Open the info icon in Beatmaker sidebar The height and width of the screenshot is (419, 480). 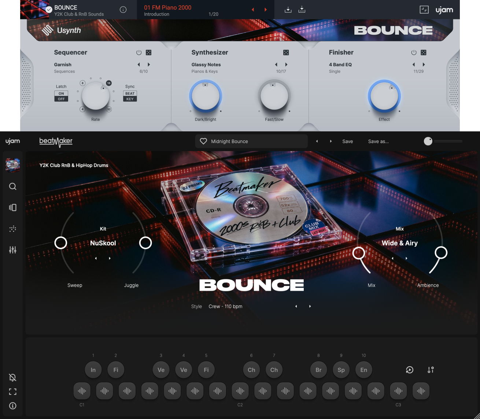point(13,406)
